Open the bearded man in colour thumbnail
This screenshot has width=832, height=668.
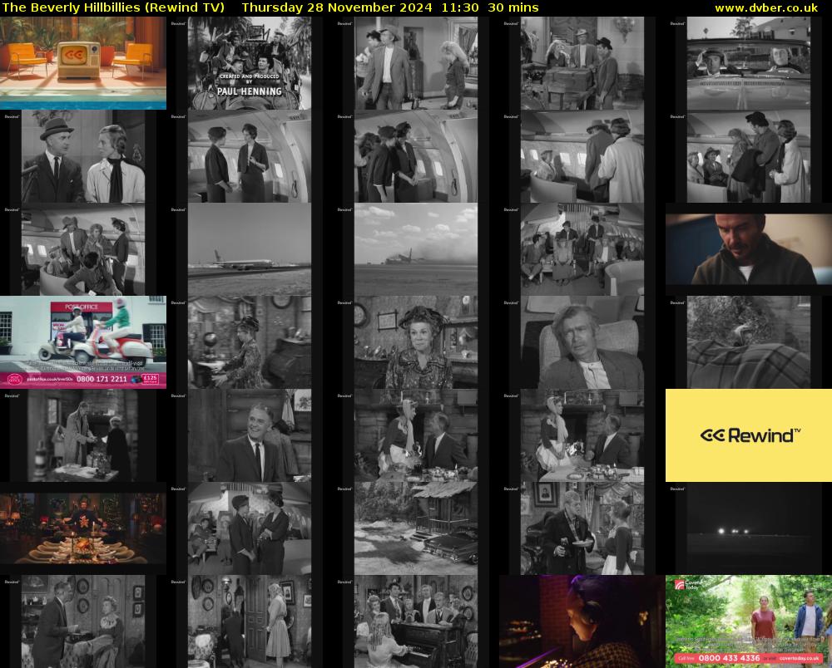point(749,249)
